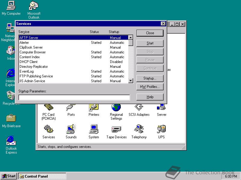Screen dimensions: 241x180
Task: Click the service list scrollbar thumb
Action: [131, 43]
